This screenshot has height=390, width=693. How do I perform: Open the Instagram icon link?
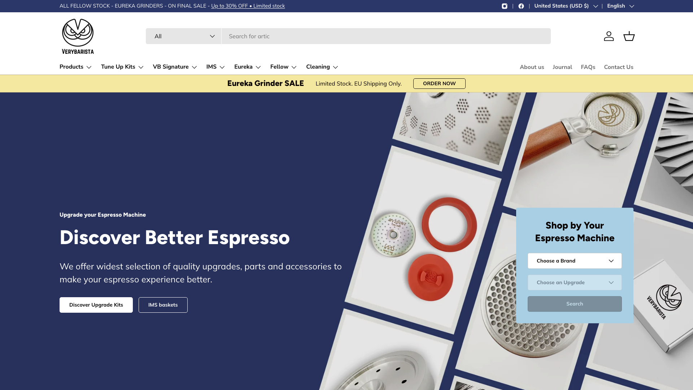pyautogui.click(x=505, y=6)
